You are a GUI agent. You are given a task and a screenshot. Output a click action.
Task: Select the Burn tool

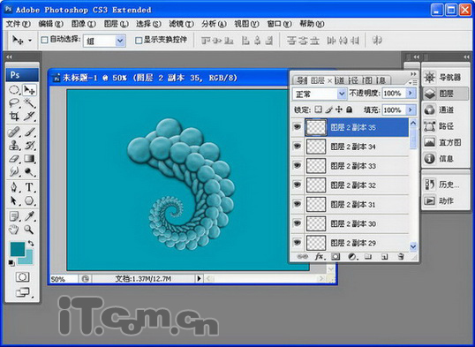(x=29, y=171)
